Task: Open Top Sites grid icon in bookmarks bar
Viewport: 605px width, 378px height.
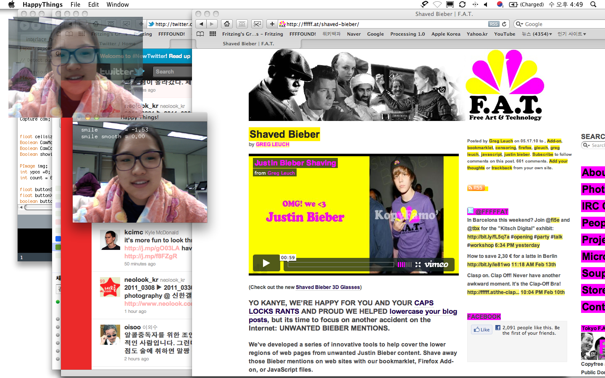Action: click(213, 34)
